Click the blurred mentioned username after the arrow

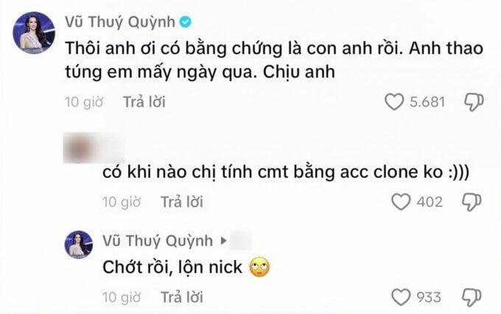coord(241,240)
